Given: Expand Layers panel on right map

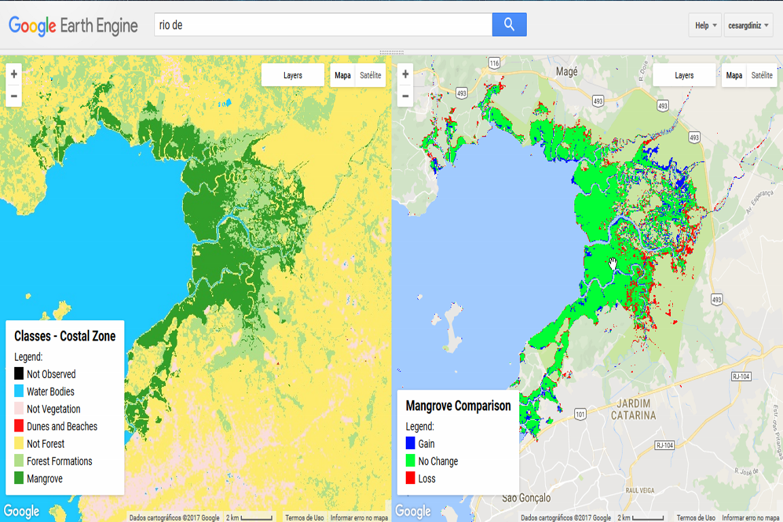Looking at the screenshot, I should 684,75.
